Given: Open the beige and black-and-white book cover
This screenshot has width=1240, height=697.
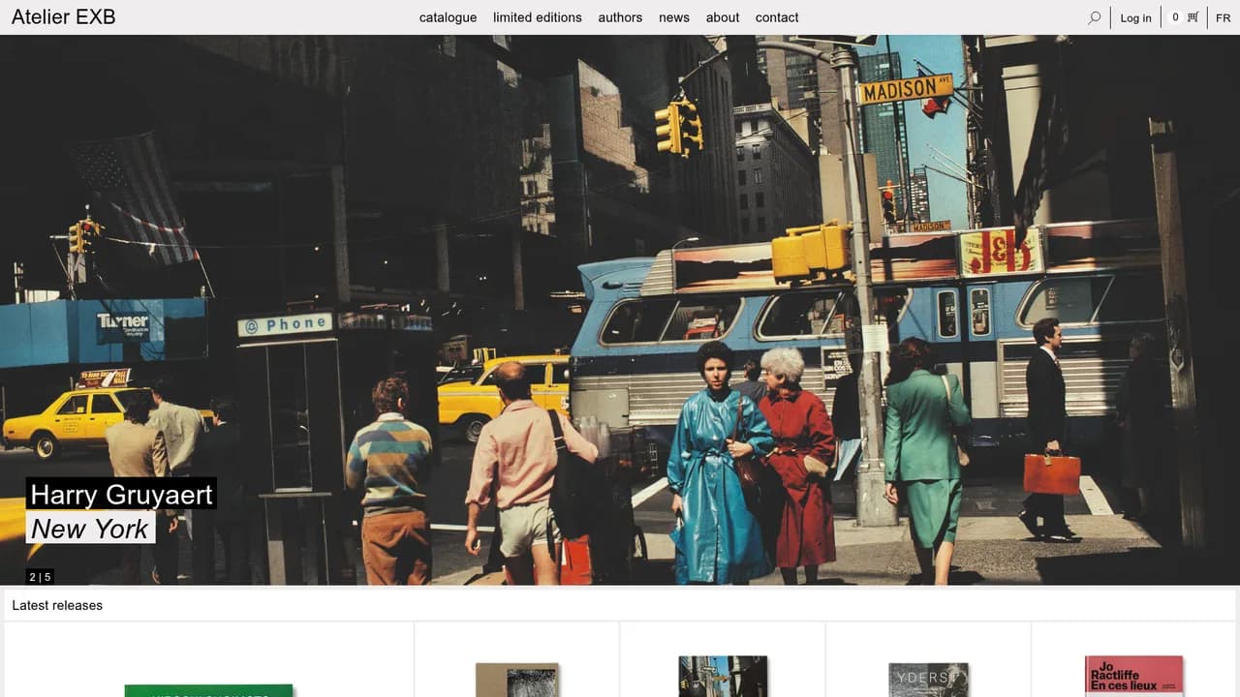Looking at the screenshot, I should pos(517,680).
